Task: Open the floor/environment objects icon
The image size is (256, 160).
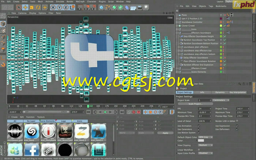Action: click(133, 8)
